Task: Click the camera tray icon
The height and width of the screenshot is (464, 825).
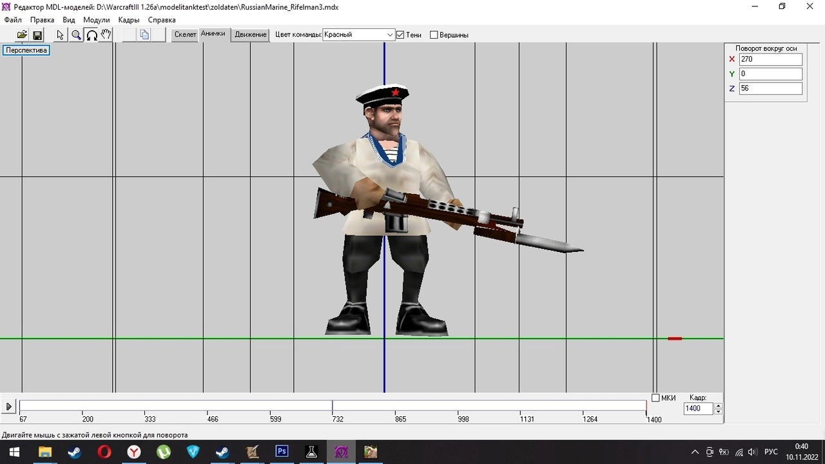Action: click(710, 452)
